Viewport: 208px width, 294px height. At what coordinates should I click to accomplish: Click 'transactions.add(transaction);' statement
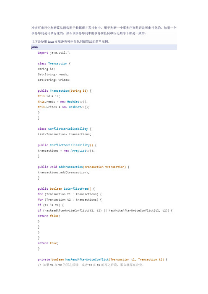(64, 172)
